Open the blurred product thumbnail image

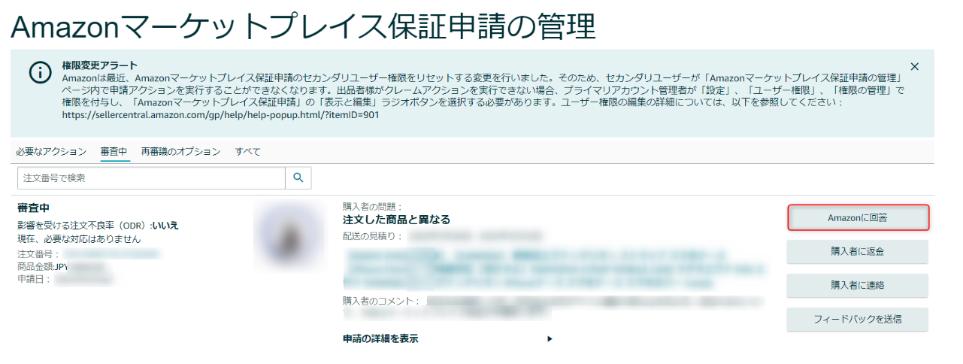[x=289, y=234]
